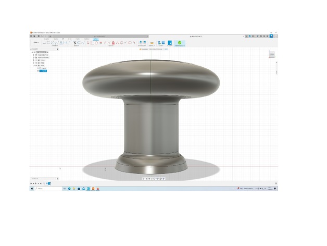Select the Rectangle sketch tool
The image size is (327, 246).
(49, 43)
